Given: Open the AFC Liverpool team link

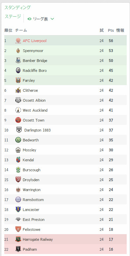Looking at the screenshot, I should (35, 41).
